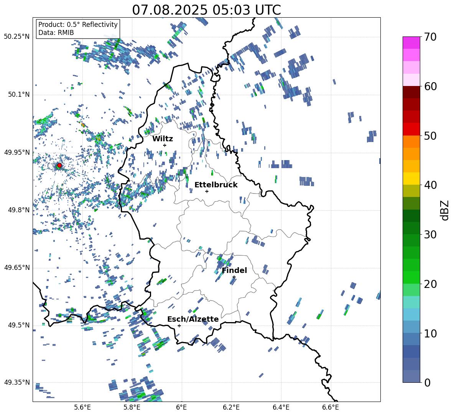Click the title 07.08.2025 05:03 UTC
Viewport: 454px width, 415px height.
[x=206, y=10]
